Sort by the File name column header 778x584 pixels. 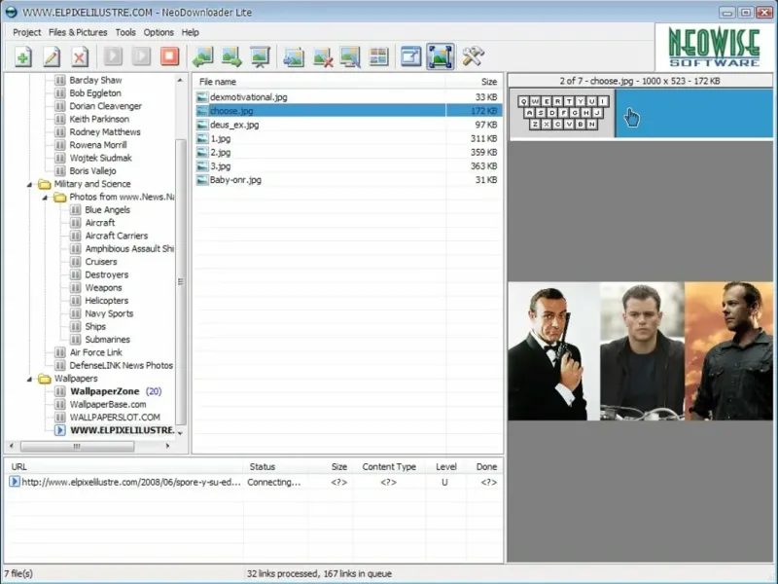click(320, 82)
